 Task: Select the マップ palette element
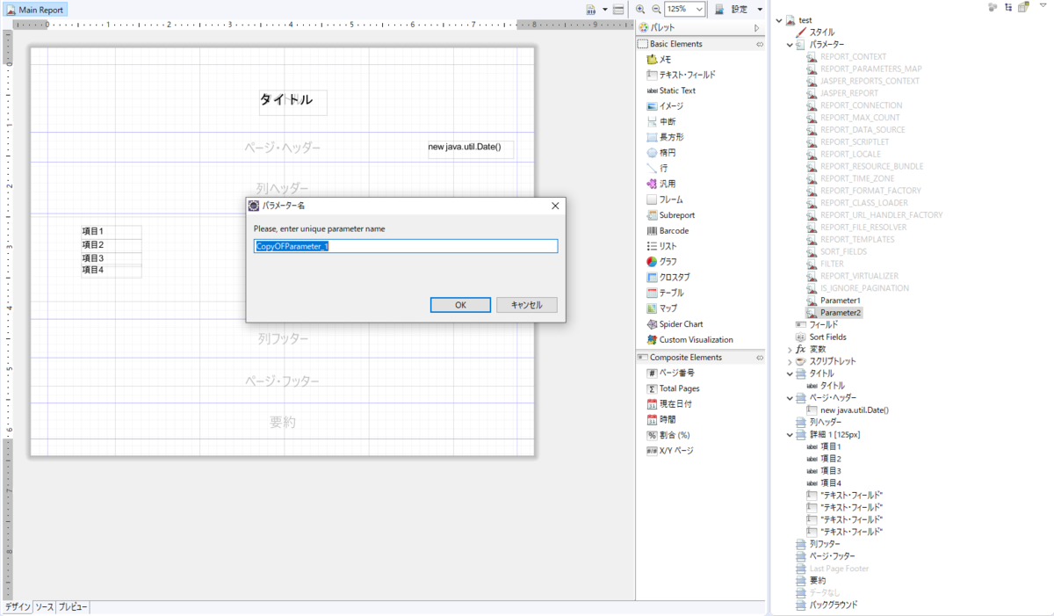click(661, 308)
